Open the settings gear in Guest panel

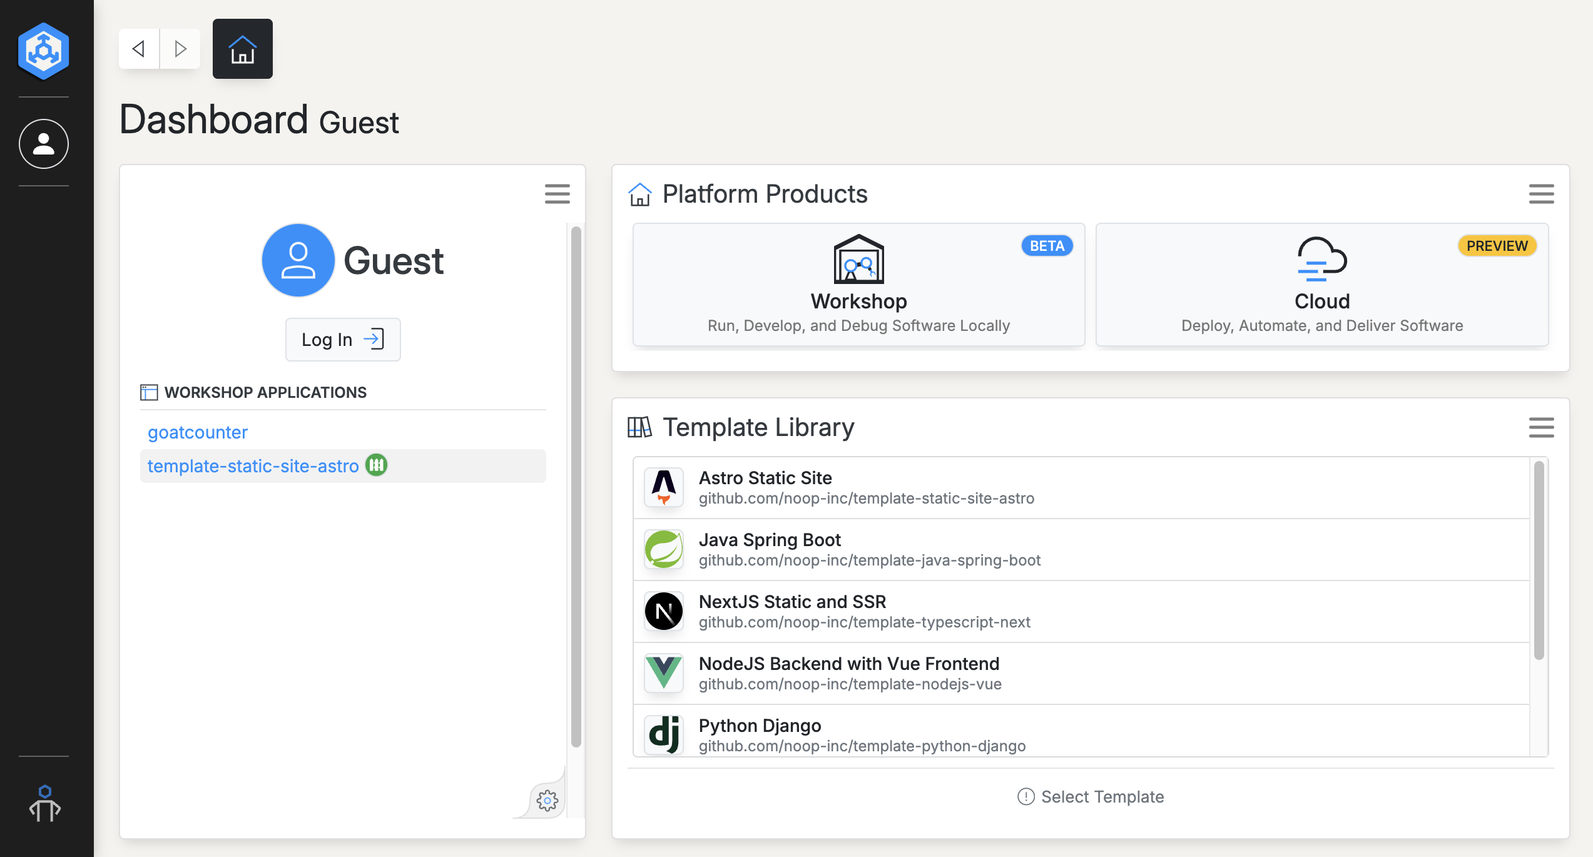[547, 800]
